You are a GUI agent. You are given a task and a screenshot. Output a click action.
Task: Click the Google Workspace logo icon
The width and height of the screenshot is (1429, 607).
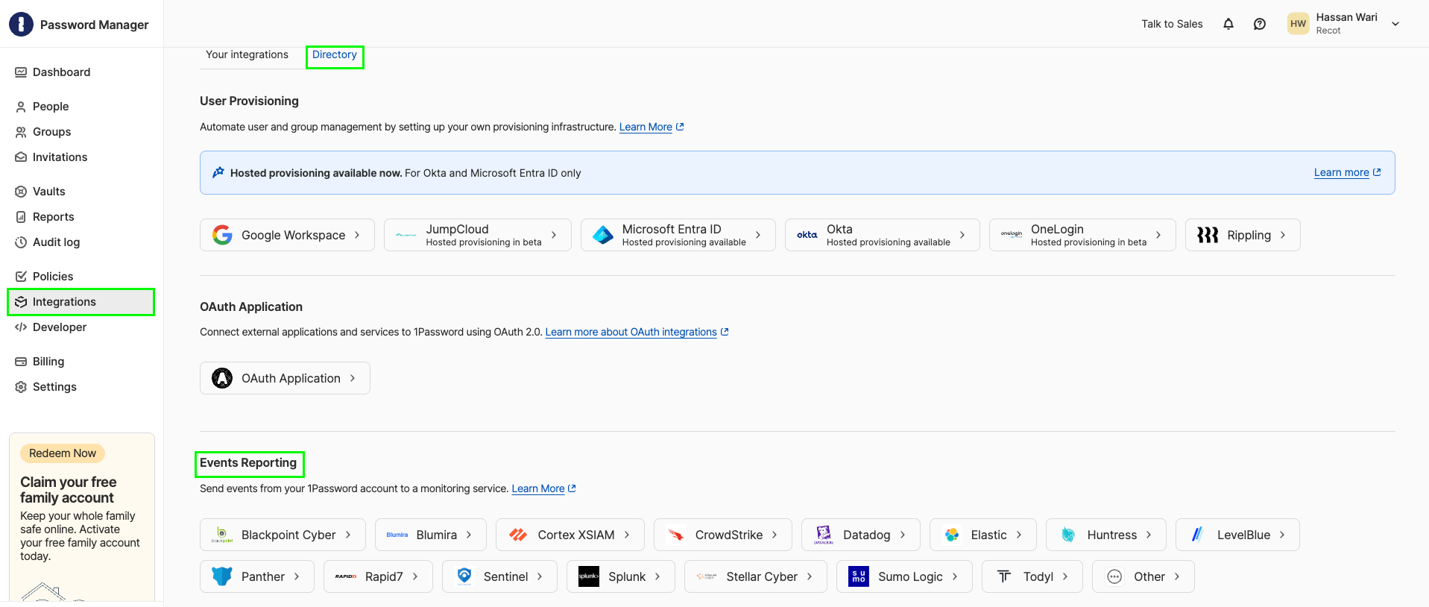click(222, 235)
